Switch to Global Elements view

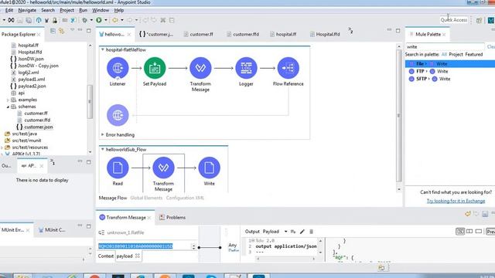pyautogui.click(x=146, y=198)
